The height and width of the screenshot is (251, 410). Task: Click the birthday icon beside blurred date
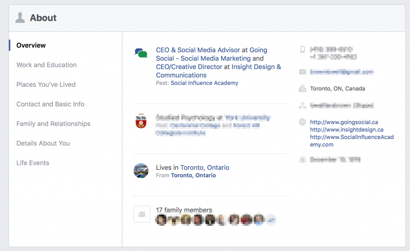pos(303,159)
